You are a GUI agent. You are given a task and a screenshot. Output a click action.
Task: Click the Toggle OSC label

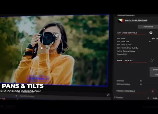122,54
